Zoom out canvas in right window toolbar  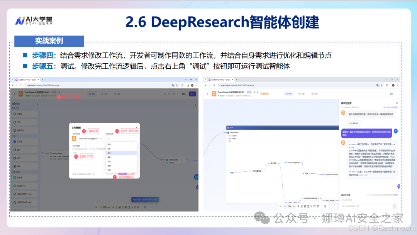pos(285,206)
